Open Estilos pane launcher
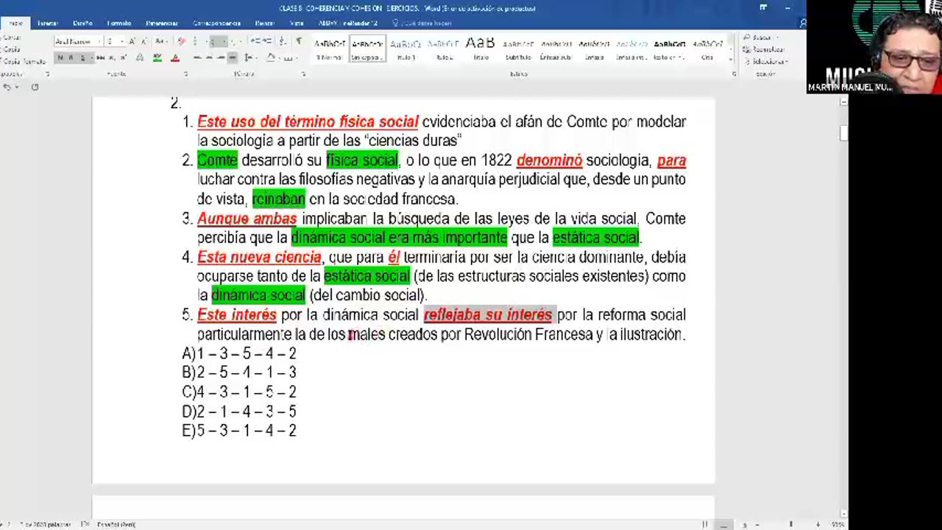The height and width of the screenshot is (530, 942). pos(734,74)
